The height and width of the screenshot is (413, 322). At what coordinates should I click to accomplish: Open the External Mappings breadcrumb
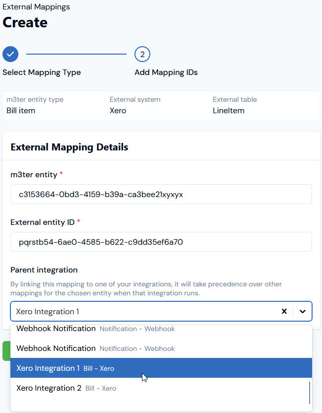36,7
